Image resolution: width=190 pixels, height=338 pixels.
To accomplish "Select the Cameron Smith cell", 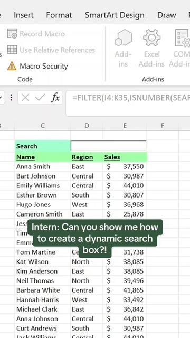I will pos(43,214).
